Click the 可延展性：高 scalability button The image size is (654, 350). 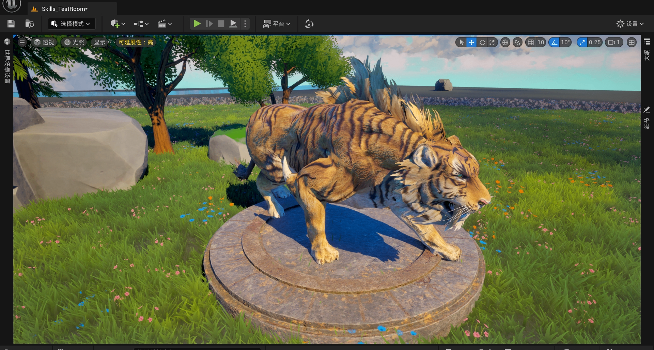[x=136, y=42]
